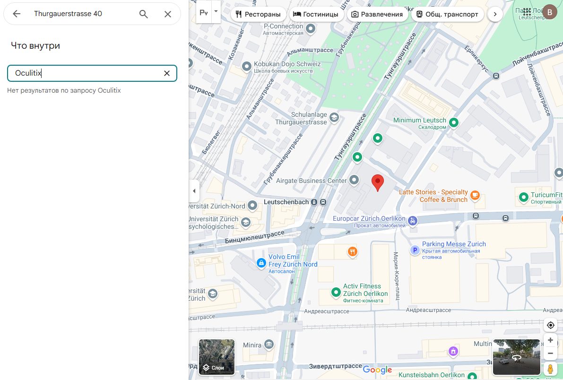Click the Leutschenbach tram stop icon
563x380 pixels.
click(x=314, y=202)
